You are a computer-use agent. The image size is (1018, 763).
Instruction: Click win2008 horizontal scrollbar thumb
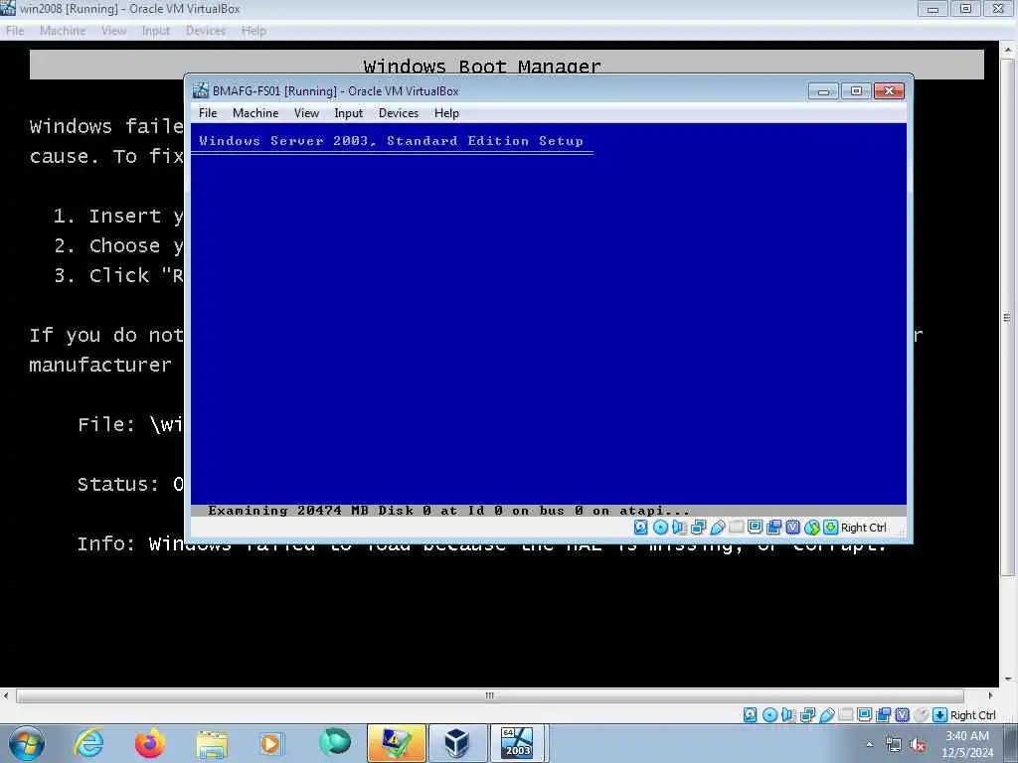(x=489, y=695)
